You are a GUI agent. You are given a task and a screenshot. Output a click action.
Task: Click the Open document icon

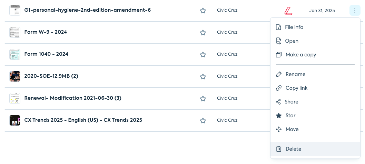[279, 41]
